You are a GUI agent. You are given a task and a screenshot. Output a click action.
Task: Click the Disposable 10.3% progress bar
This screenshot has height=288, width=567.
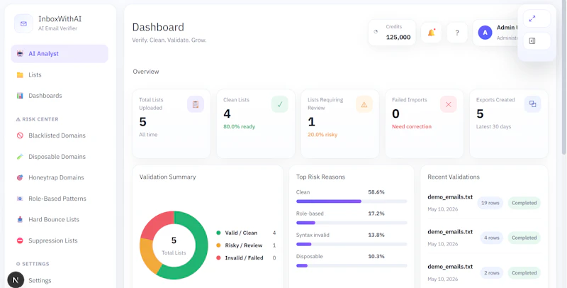[352, 265]
